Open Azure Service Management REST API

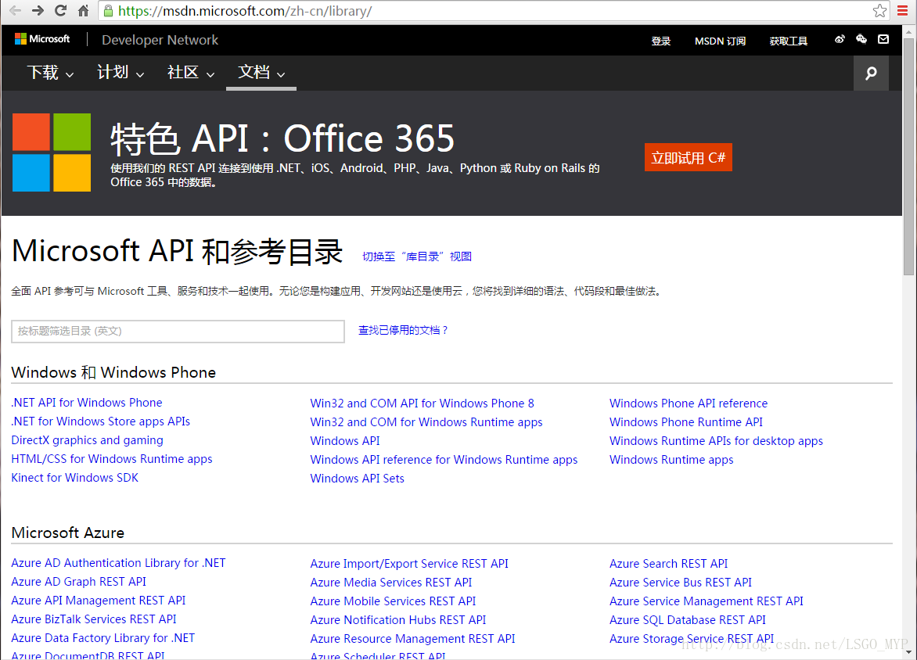pos(707,601)
